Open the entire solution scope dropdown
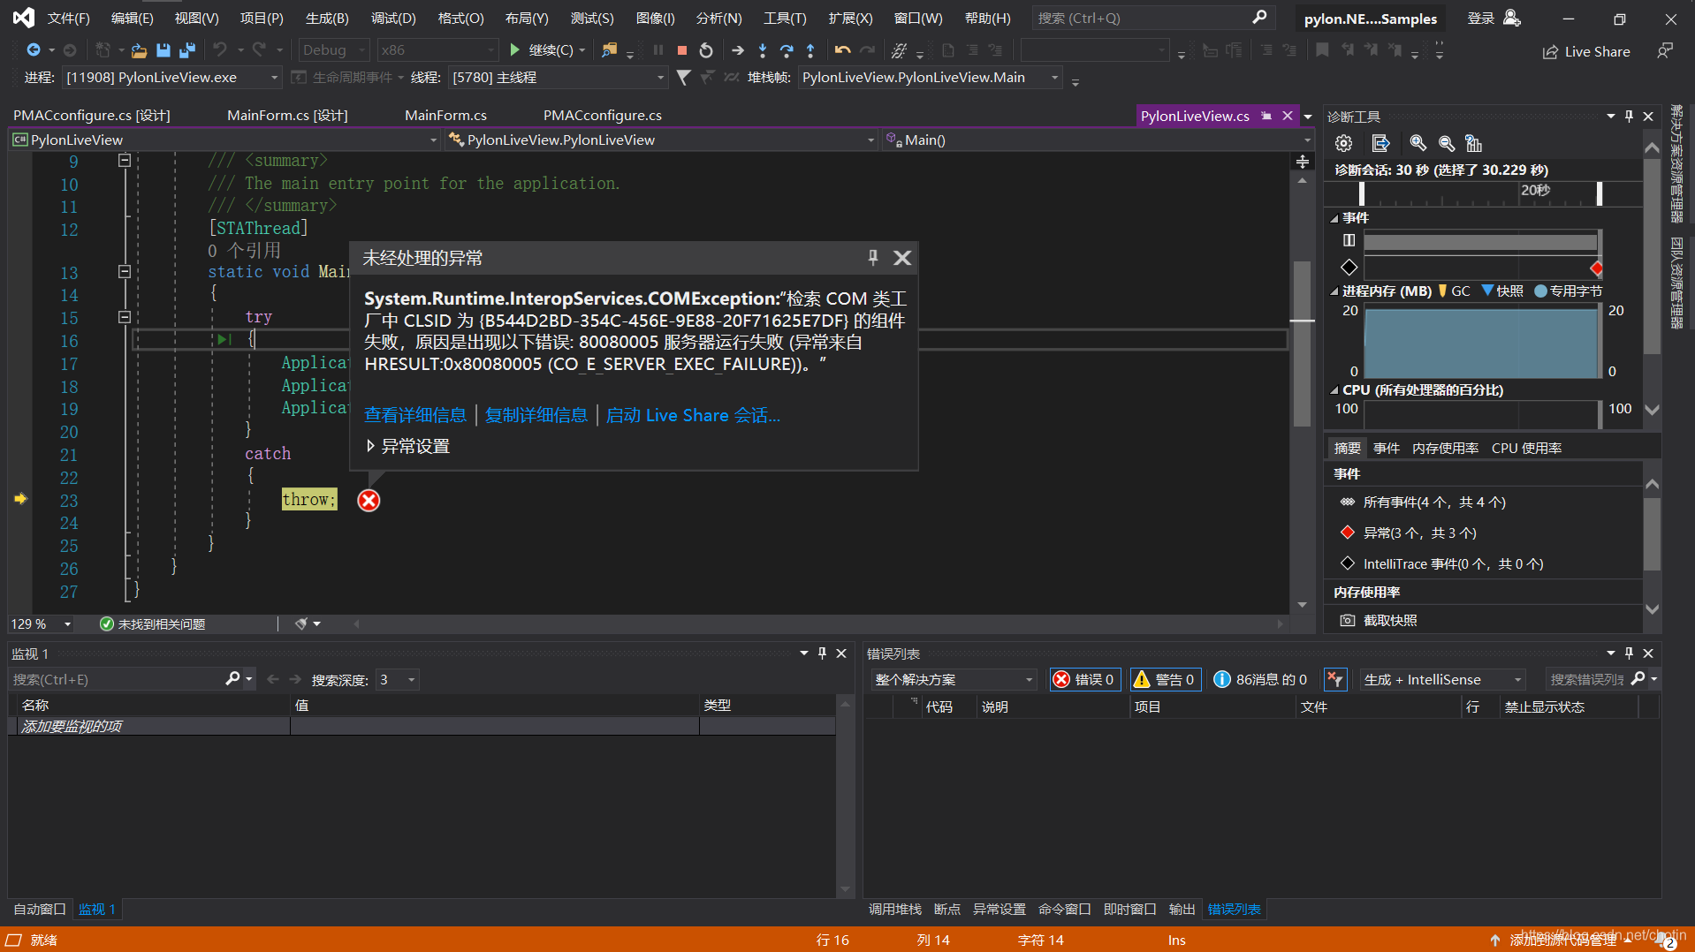The height and width of the screenshot is (952, 1695). point(953,679)
